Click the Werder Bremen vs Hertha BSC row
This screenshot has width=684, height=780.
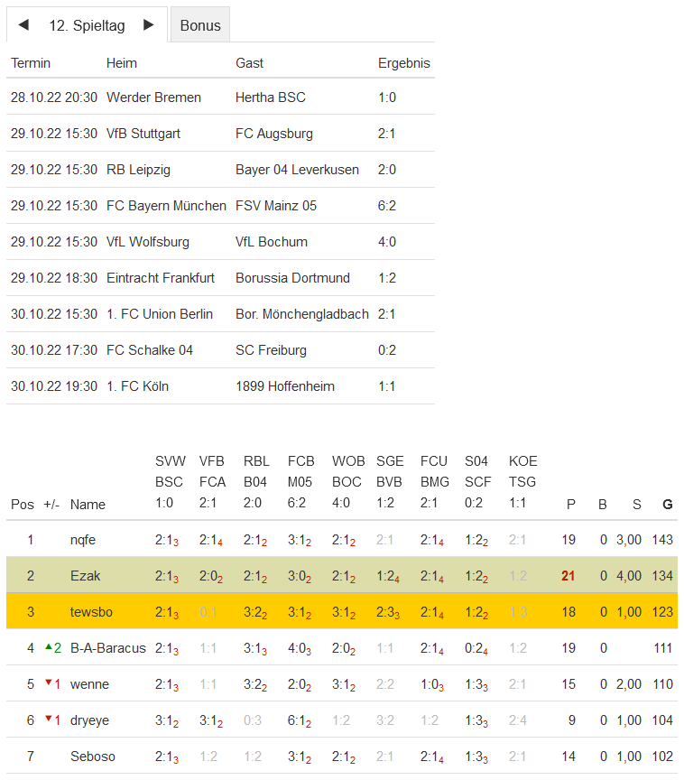[220, 97]
